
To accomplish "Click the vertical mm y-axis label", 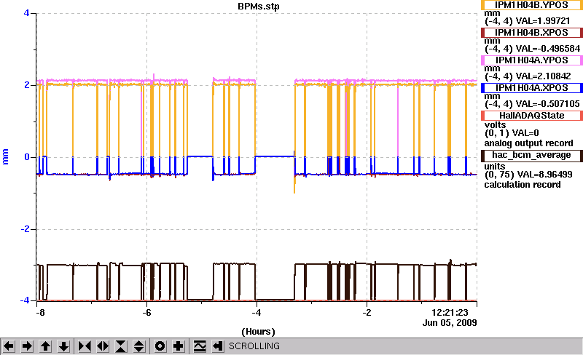I will click(5, 157).
